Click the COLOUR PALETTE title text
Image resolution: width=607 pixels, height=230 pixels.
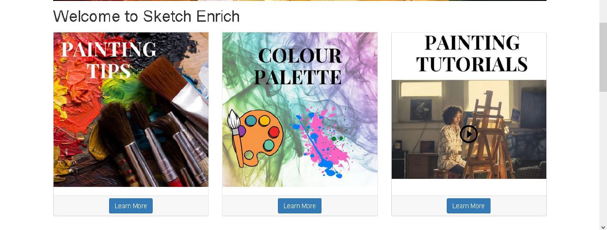pos(300,66)
